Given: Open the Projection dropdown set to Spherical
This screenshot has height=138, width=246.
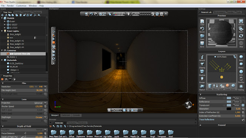Looking at the screenshot, I should pyautogui.click(x=45, y=103).
